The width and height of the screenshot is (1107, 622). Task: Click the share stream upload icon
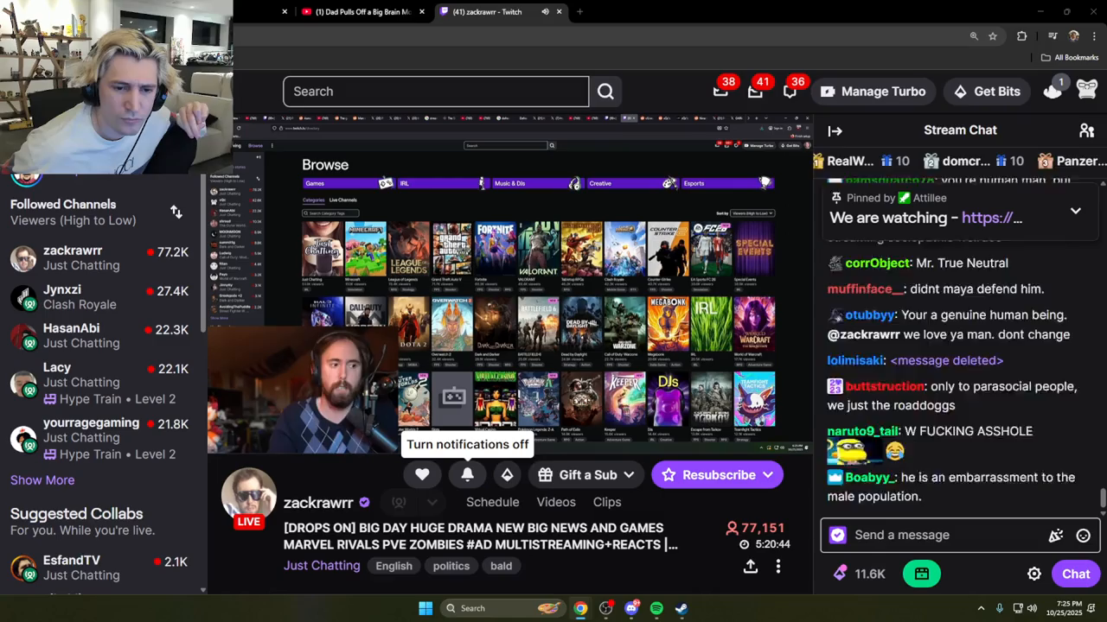coord(751,566)
